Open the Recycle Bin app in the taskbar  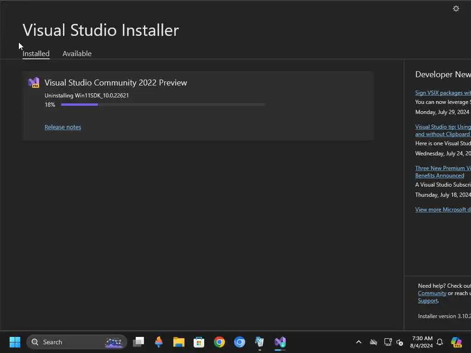(x=259, y=342)
